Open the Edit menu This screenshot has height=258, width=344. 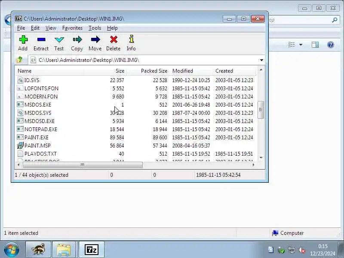tap(35, 28)
